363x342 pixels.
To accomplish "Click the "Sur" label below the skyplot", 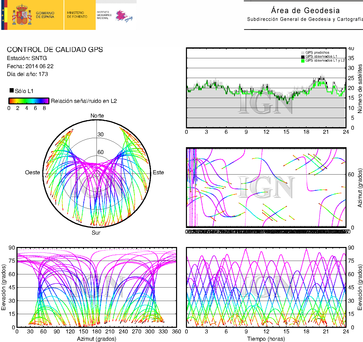I will pos(96,233).
